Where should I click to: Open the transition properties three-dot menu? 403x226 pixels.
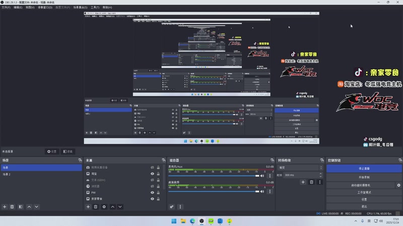click(320, 182)
